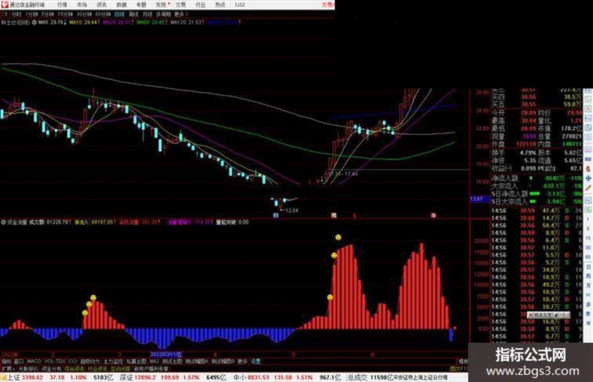The height and width of the screenshot is (382, 593).
Task: Select the CCI indicator tab
Action: point(73,361)
